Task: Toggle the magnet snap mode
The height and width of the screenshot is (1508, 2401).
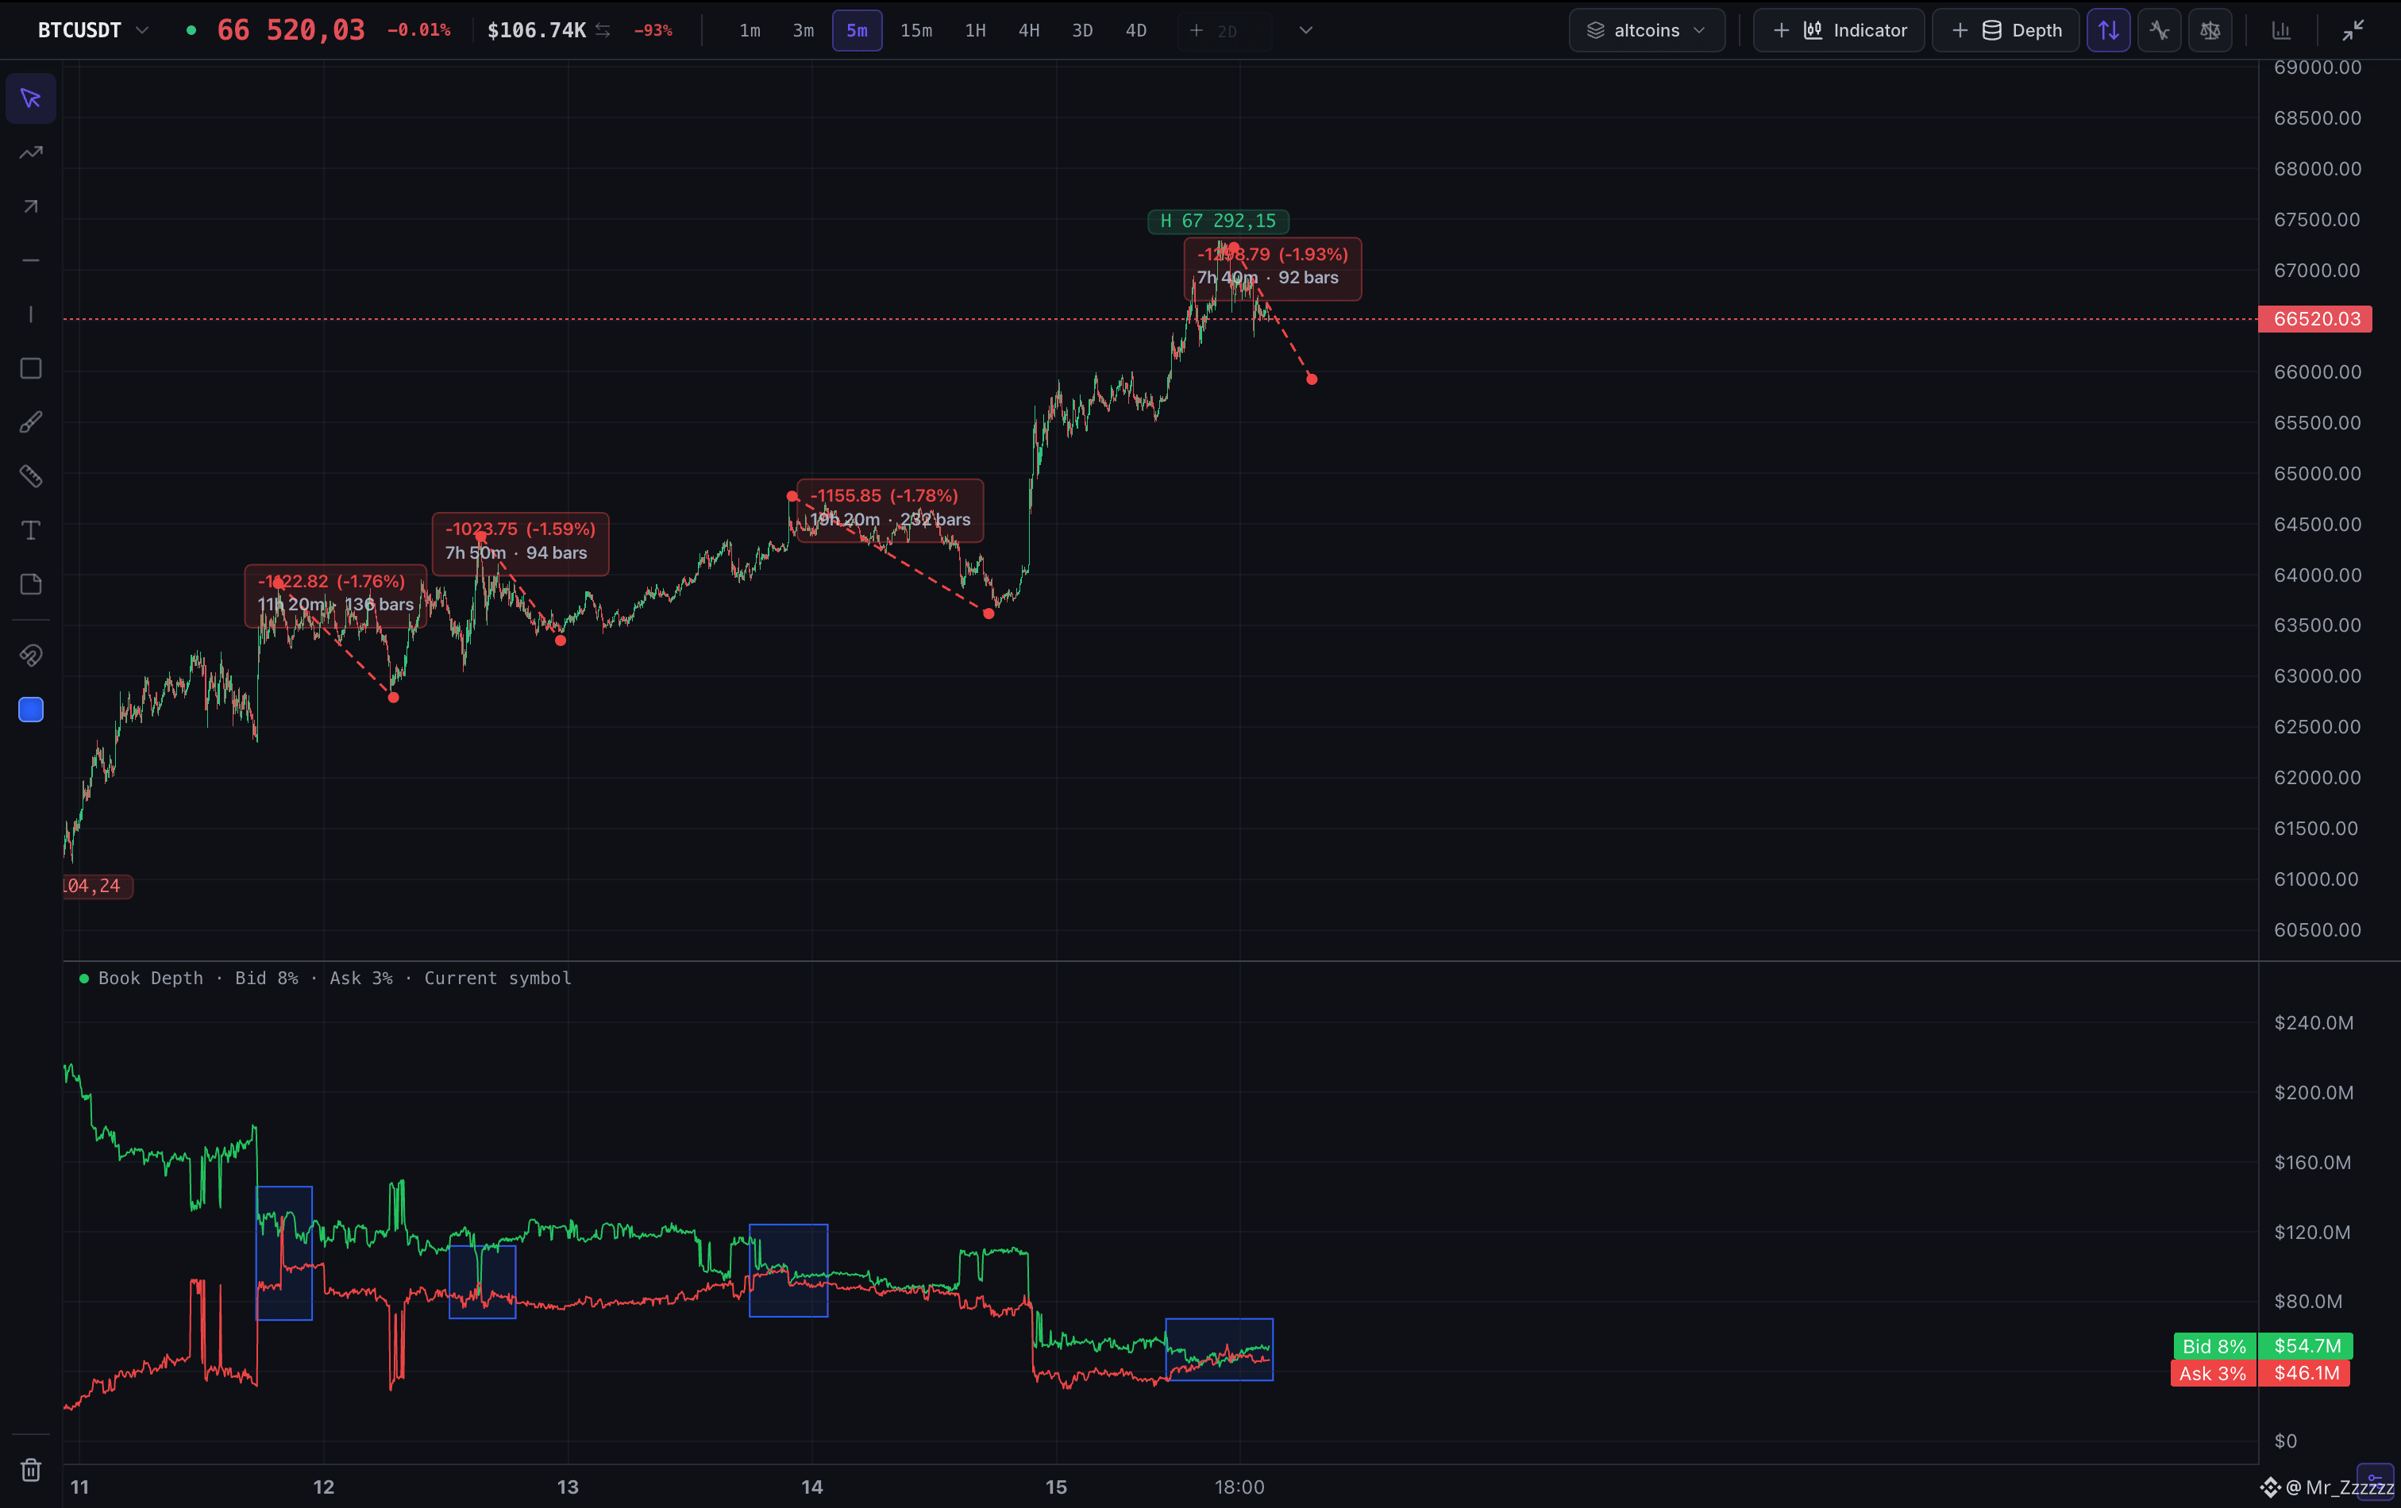Action: coord(31,656)
